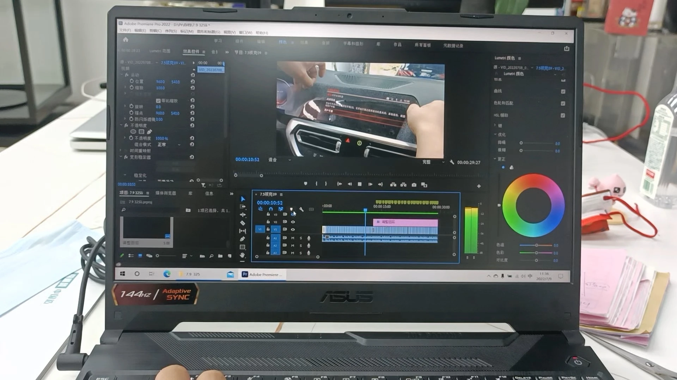Toggle 曲线 curves section checkbox
Viewport: 677px width, 380px height.
[x=563, y=91]
